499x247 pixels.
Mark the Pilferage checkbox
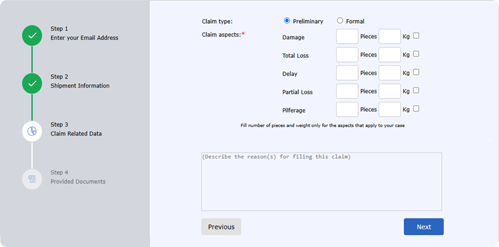pyautogui.click(x=416, y=109)
